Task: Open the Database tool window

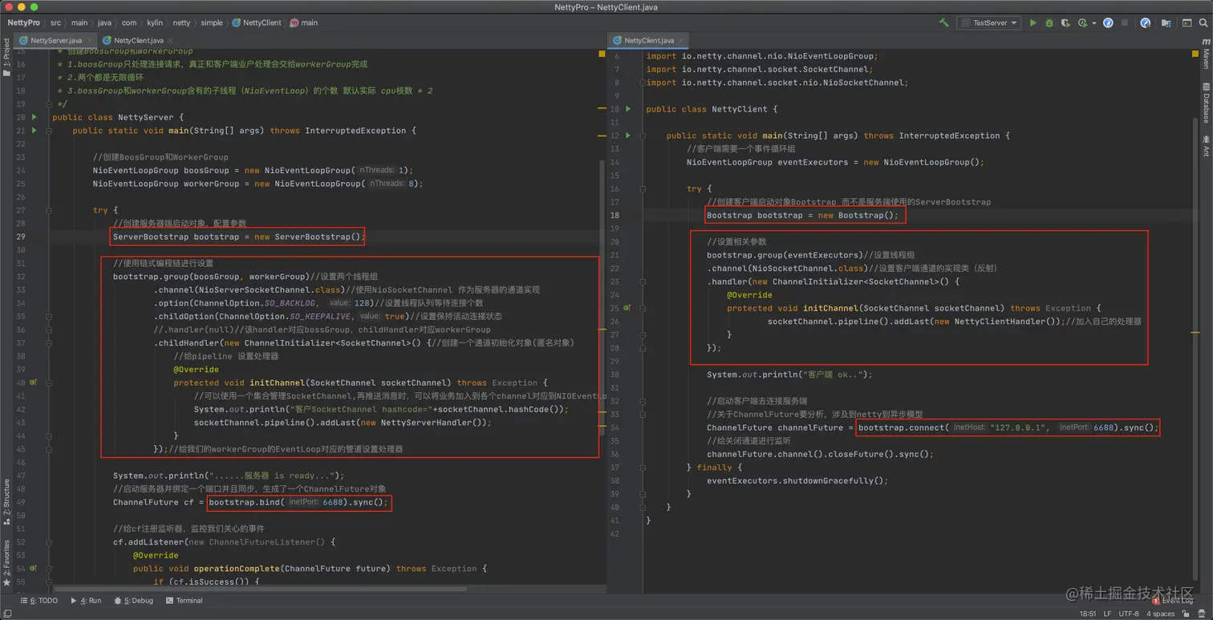Action: 1206,102
